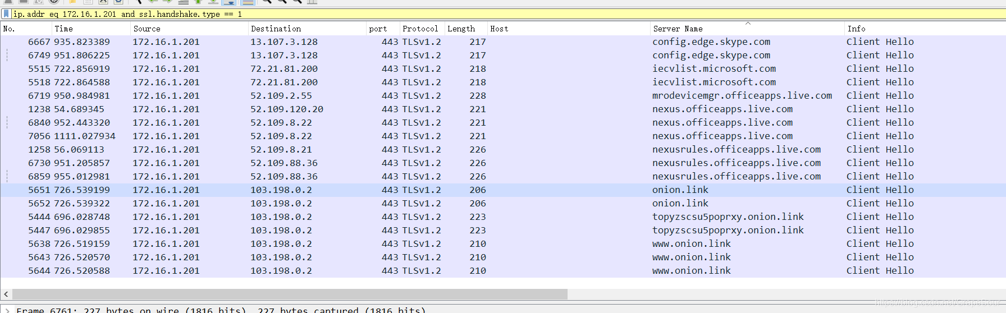Click destination 52.109.8.21 in packet 1258
Screen dimensions: 1006x313
pos(281,149)
